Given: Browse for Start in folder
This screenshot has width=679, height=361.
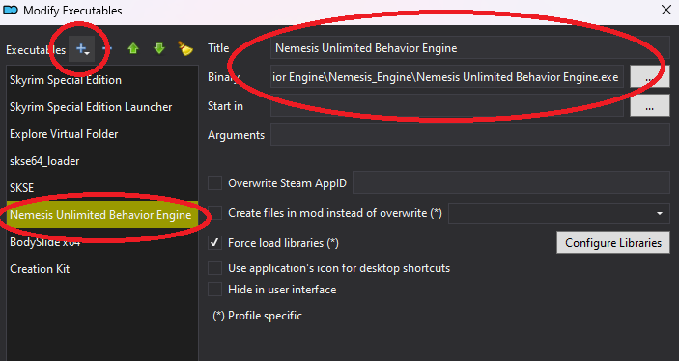Looking at the screenshot, I should 650,105.
